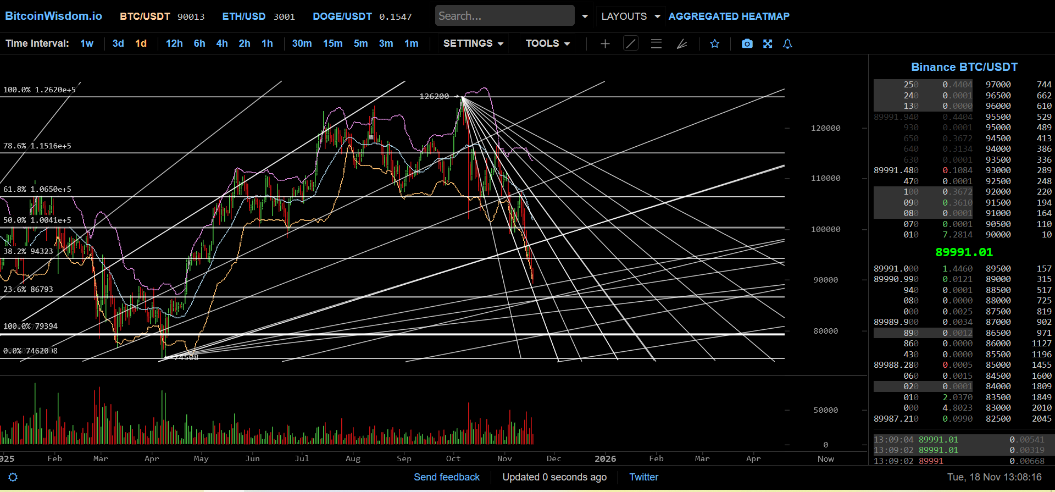This screenshot has height=492, width=1055.
Task: Click the Send feedback link
Action: [447, 477]
